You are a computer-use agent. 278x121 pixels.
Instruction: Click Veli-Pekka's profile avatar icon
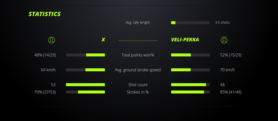[224, 40]
